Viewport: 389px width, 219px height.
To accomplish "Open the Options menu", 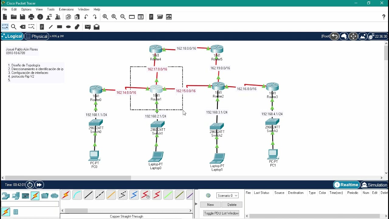I will point(26,9).
